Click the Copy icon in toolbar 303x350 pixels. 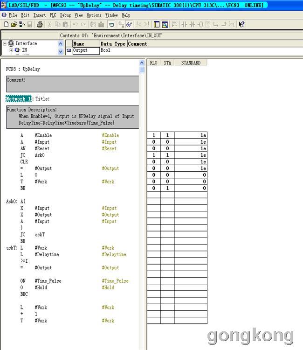tap(57, 24)
